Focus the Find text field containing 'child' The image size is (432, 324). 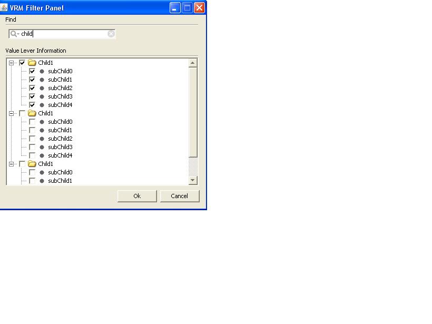pyautogui.click(x=62, y=34)
